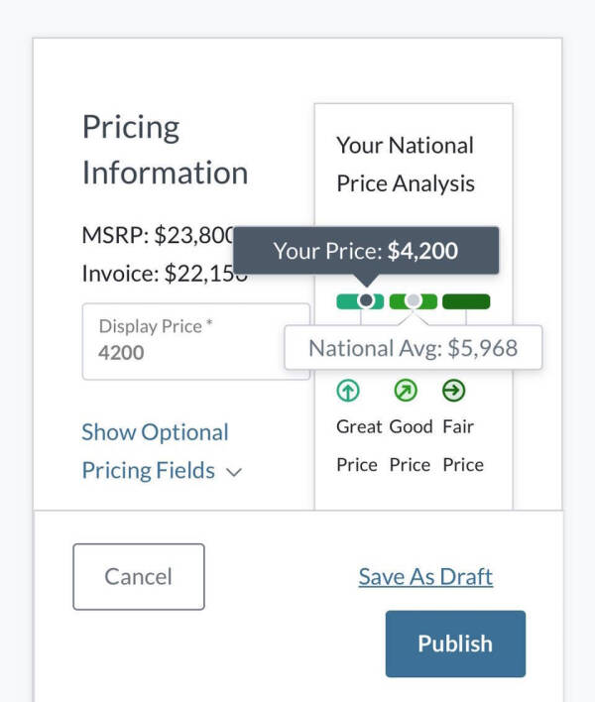Viewport: 595px width, 702px height.
Task: Click the teal Great Price bar segment
Action: (360, 301)
